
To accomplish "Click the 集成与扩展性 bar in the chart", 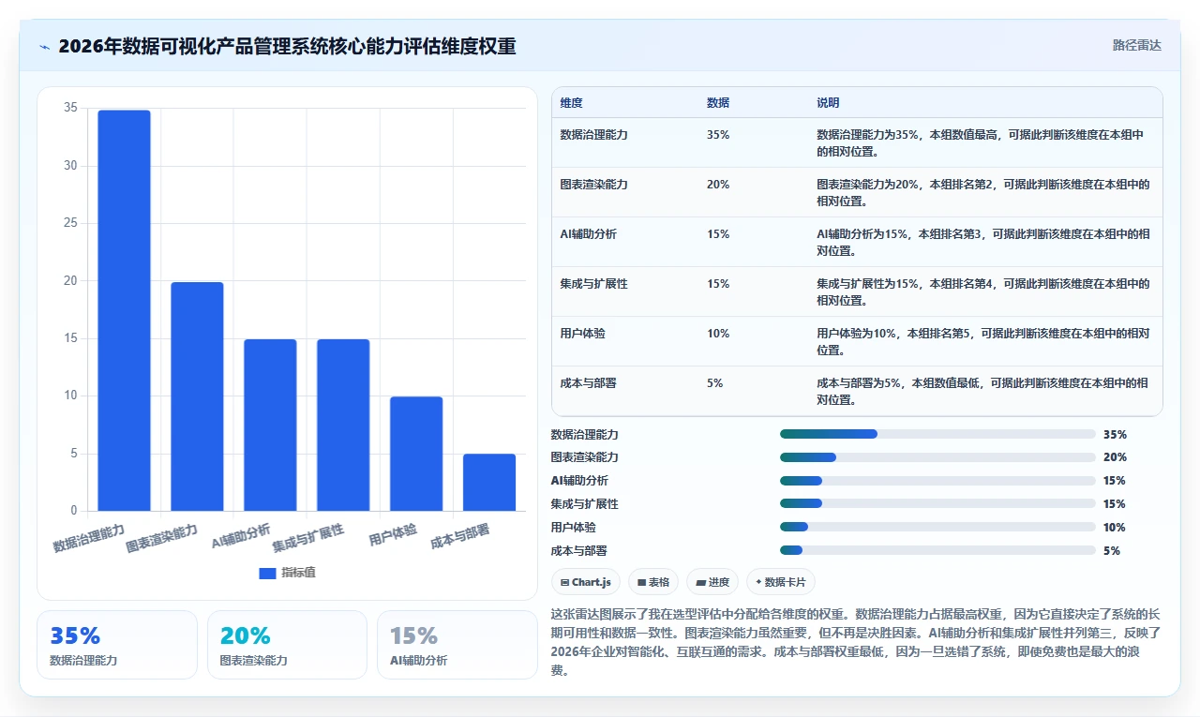I will click(x=343, y=426).
